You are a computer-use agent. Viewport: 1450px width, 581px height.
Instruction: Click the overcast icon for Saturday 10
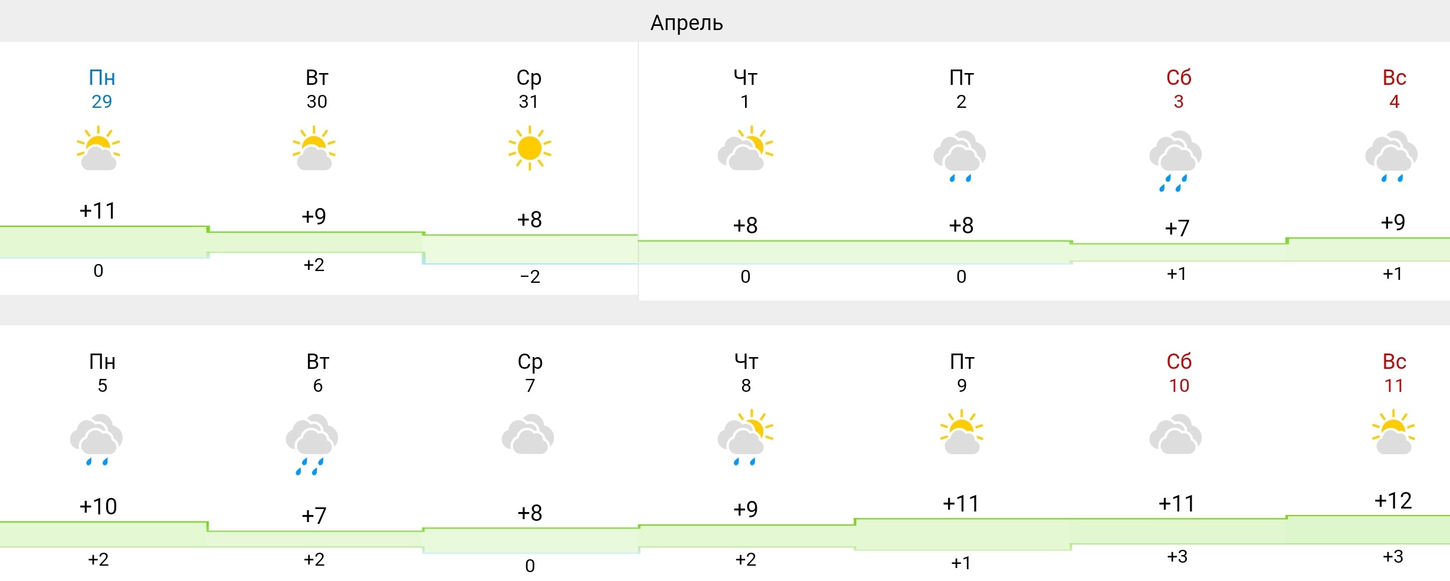point(1176,434)
